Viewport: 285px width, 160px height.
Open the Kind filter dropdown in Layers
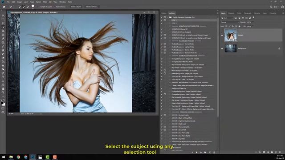click(x=227, y=18)
